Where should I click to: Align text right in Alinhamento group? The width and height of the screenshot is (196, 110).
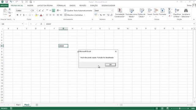[x=53, y=15]
